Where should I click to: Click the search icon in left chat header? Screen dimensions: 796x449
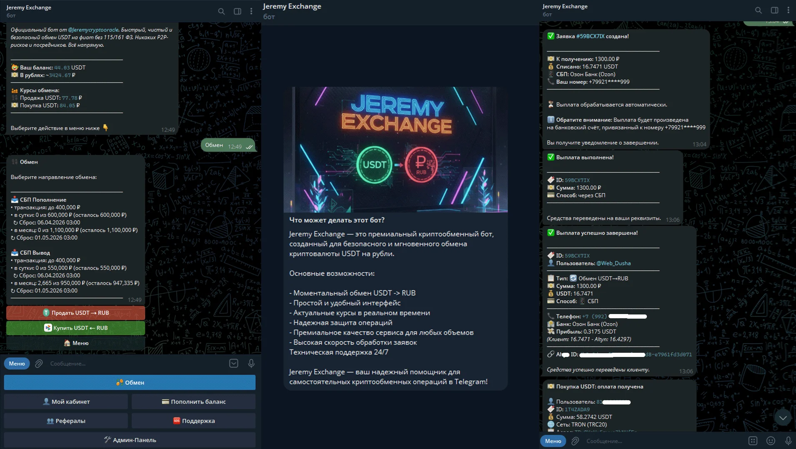(x=221, y=11)
